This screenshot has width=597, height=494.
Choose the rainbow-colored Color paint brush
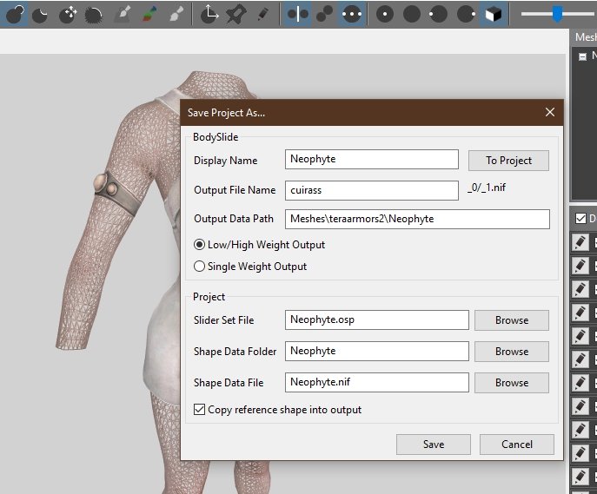point(149,14)
